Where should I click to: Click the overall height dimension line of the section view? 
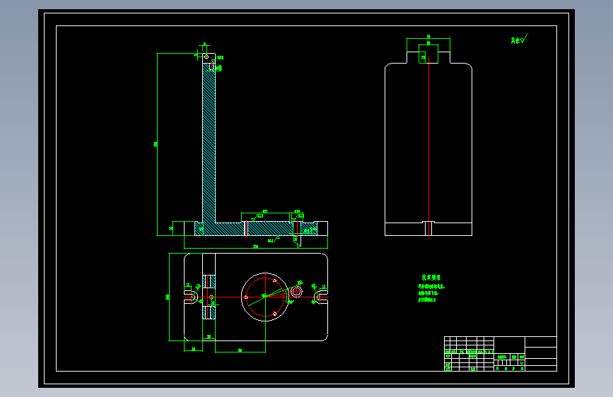pos(157,144)
